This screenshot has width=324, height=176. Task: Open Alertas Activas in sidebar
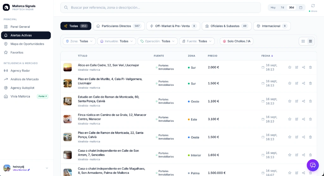26,35
